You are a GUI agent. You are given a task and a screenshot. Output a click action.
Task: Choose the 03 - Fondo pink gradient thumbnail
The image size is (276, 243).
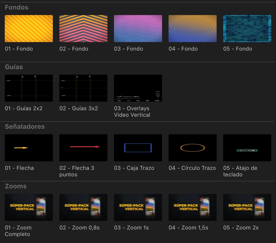(138, 29)
